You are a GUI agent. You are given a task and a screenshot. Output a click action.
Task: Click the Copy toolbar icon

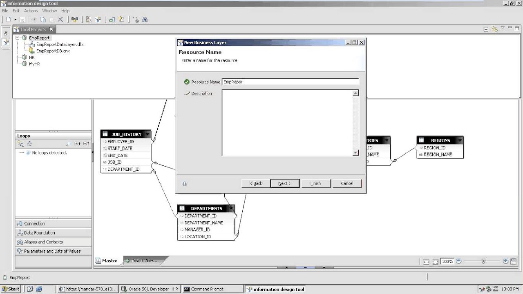click(x=43, y=19)
